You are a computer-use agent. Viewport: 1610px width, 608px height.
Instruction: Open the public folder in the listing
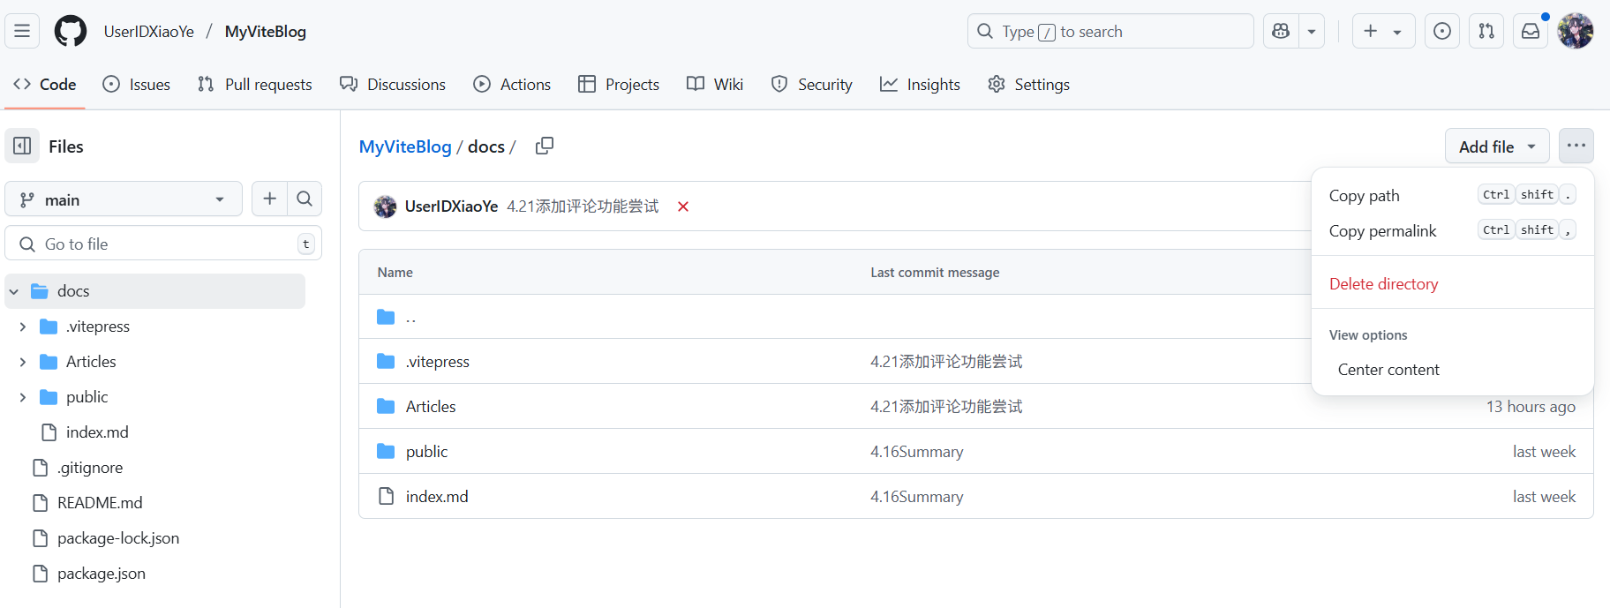(426, 452)
